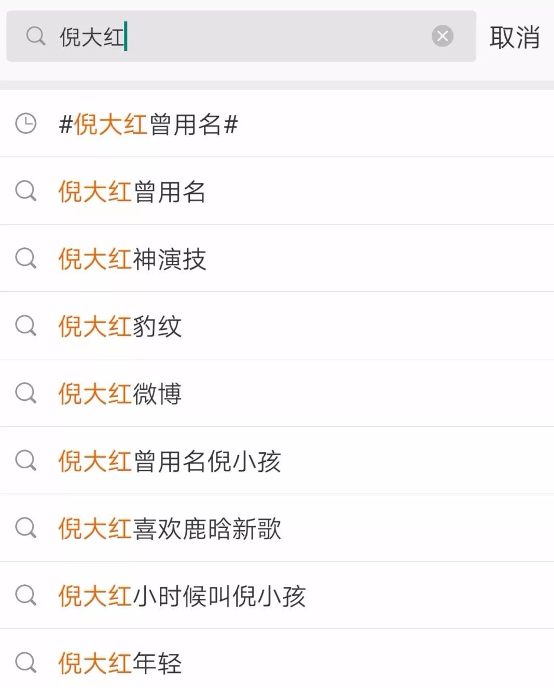The image size is (554, 688).
Task: Clear the search field with X icon
Action: 442,36
